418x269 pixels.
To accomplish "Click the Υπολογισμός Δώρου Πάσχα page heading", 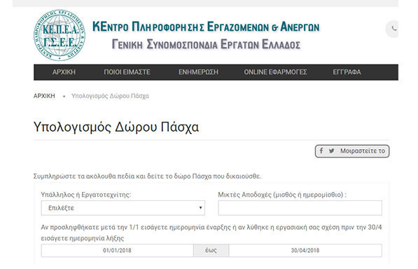I will point(116,127).
